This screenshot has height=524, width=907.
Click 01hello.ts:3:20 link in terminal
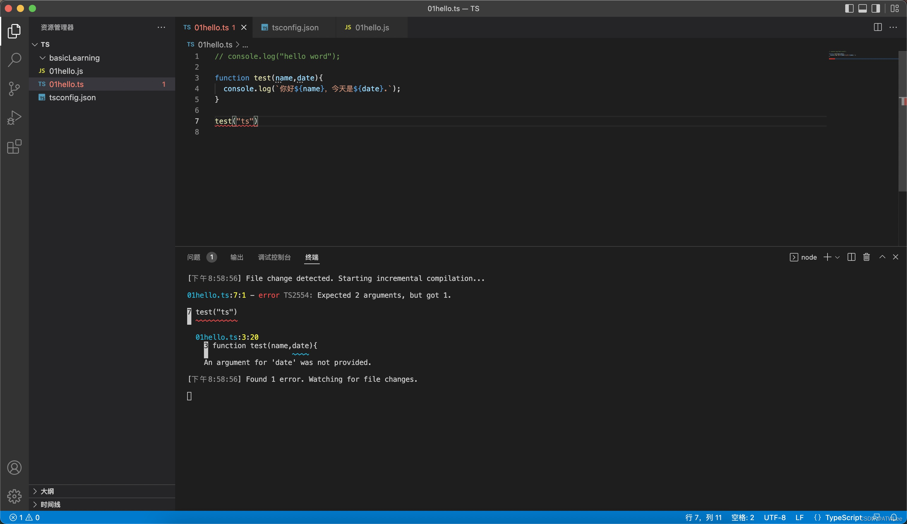[x=227, y=337]
